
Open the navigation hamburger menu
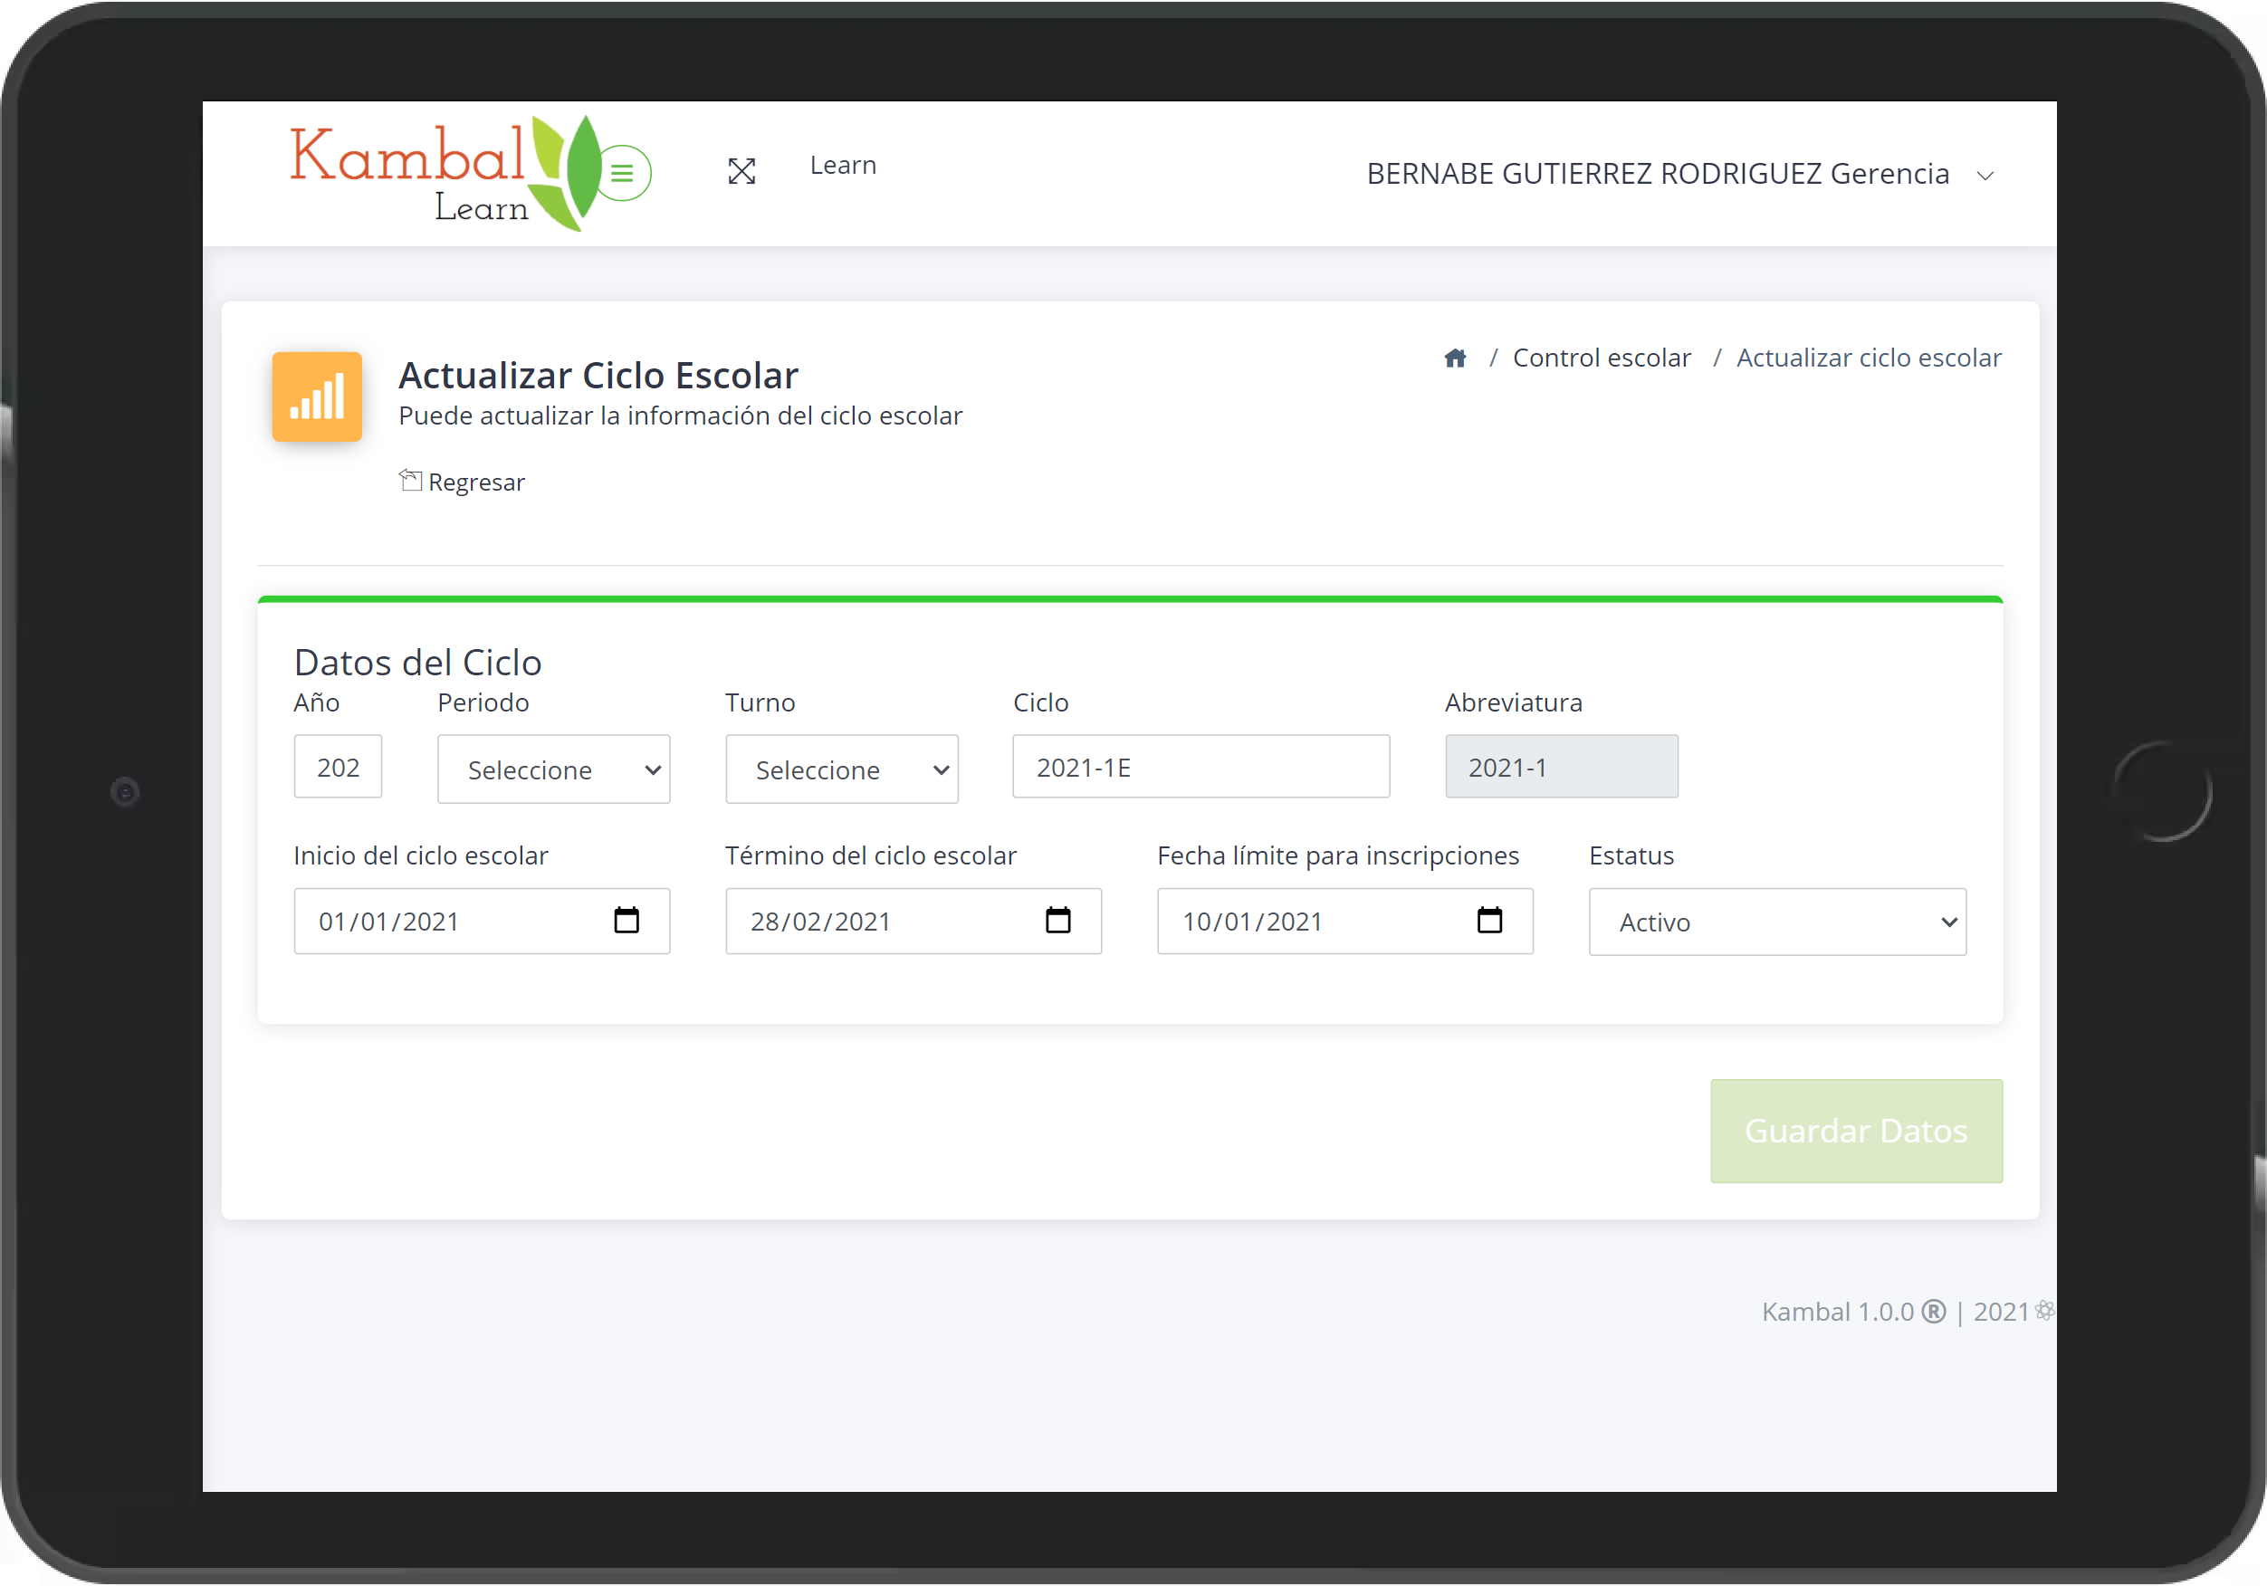point(624,176)
